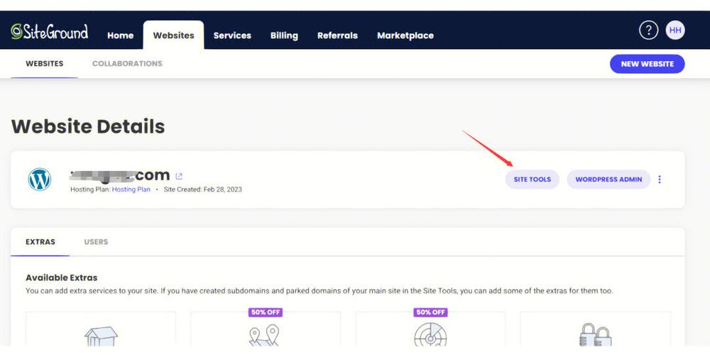Click the domain name ending in .com
This screenshot has width=710, height=355.
point(120,175)
